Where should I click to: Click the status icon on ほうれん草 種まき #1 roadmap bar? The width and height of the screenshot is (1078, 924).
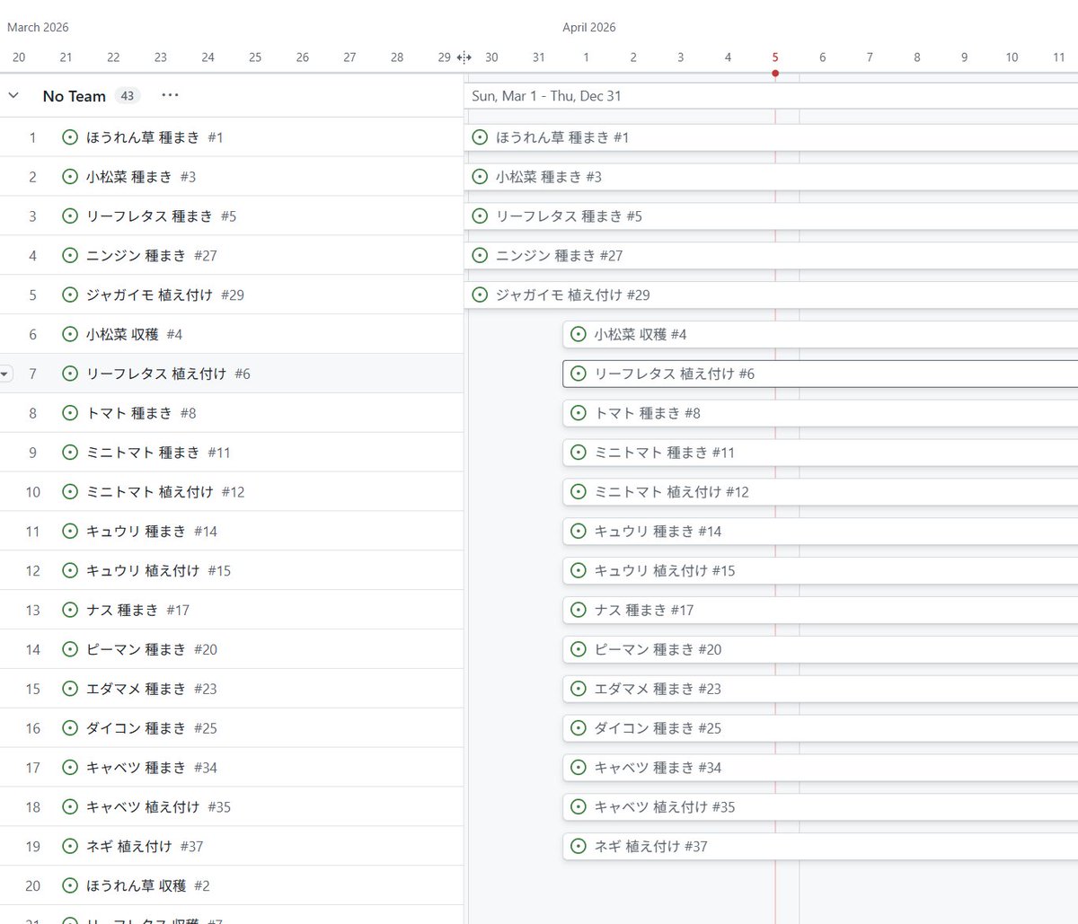[x=480, y=137]
